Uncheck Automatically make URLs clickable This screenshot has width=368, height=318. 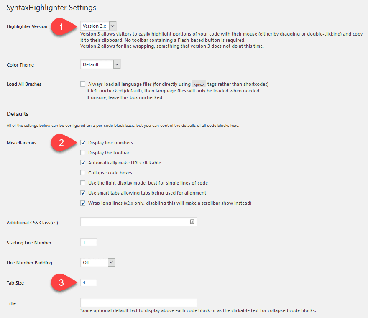pos(83,162)
